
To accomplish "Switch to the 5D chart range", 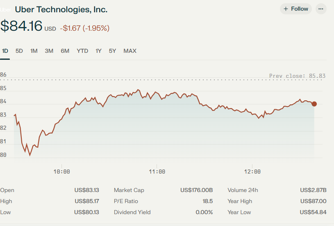I will tap(19, 51).
